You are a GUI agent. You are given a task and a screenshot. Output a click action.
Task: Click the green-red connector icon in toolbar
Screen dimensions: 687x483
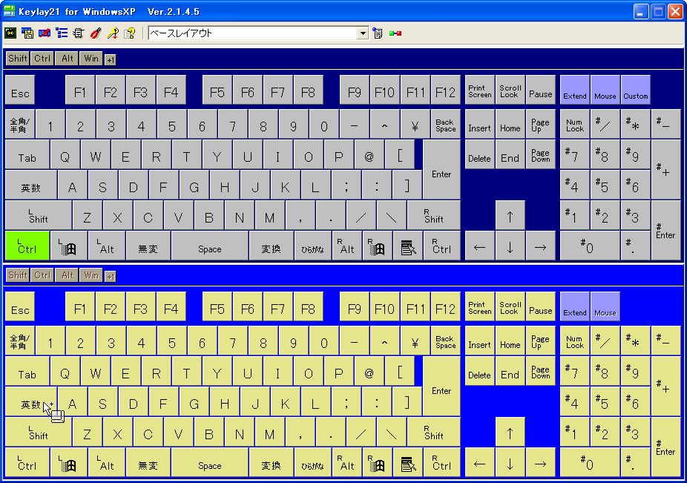point(395,33)
